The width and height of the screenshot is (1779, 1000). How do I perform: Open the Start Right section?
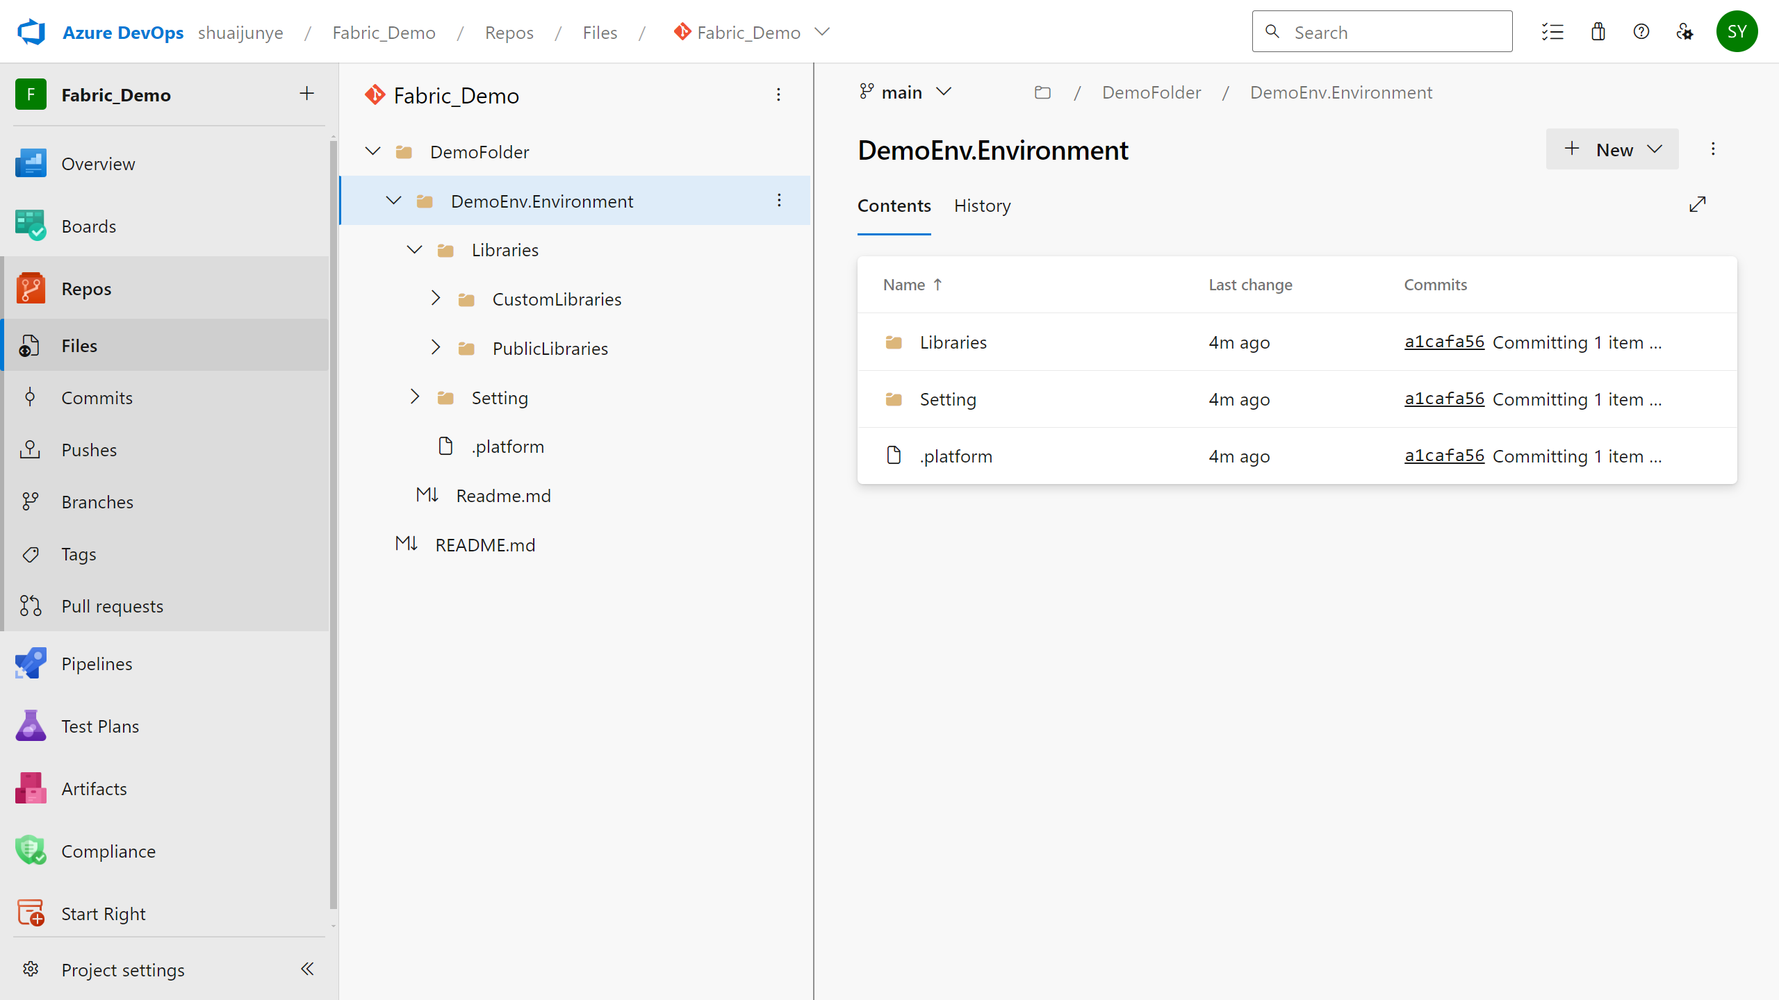(104, 913)
